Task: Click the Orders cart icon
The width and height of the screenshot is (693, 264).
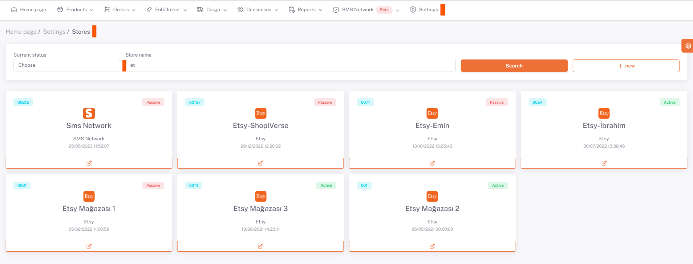Action: pyautogui.click(x=107, y=10)
